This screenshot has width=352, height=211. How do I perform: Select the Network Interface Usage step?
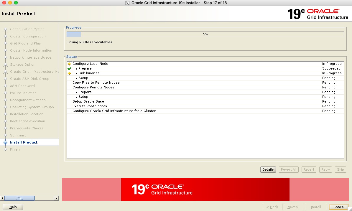(31, 57)
